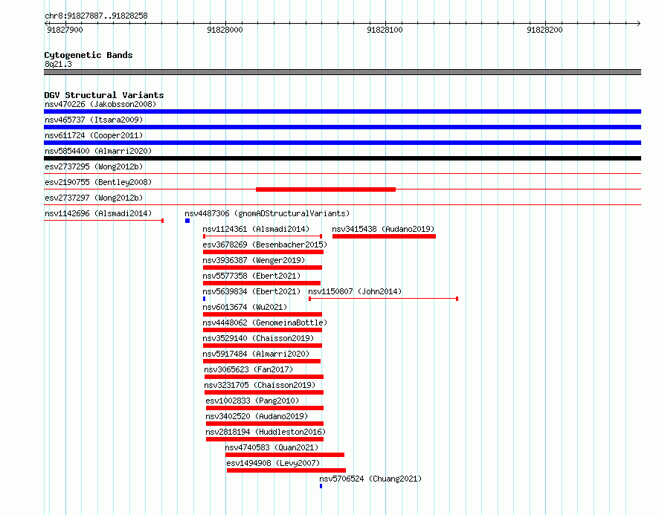Open nsv1124361 (Alsmadi2014) variant label
Image resolution: width=662 pixels, height=515 pixels.
[256, 229]
